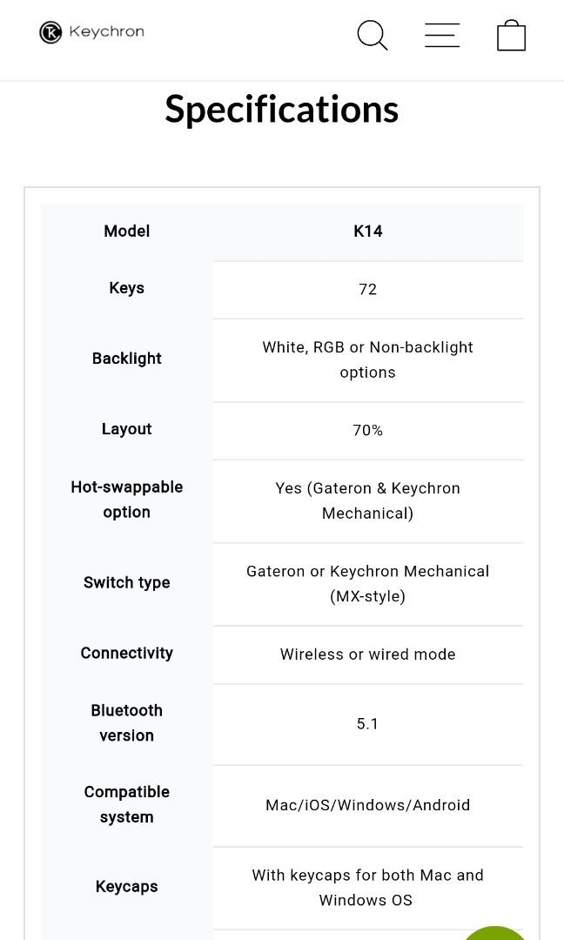Viewport: 564px width, 940px height.
Task: Select the Backlight row label
Action: pos(126,359)
